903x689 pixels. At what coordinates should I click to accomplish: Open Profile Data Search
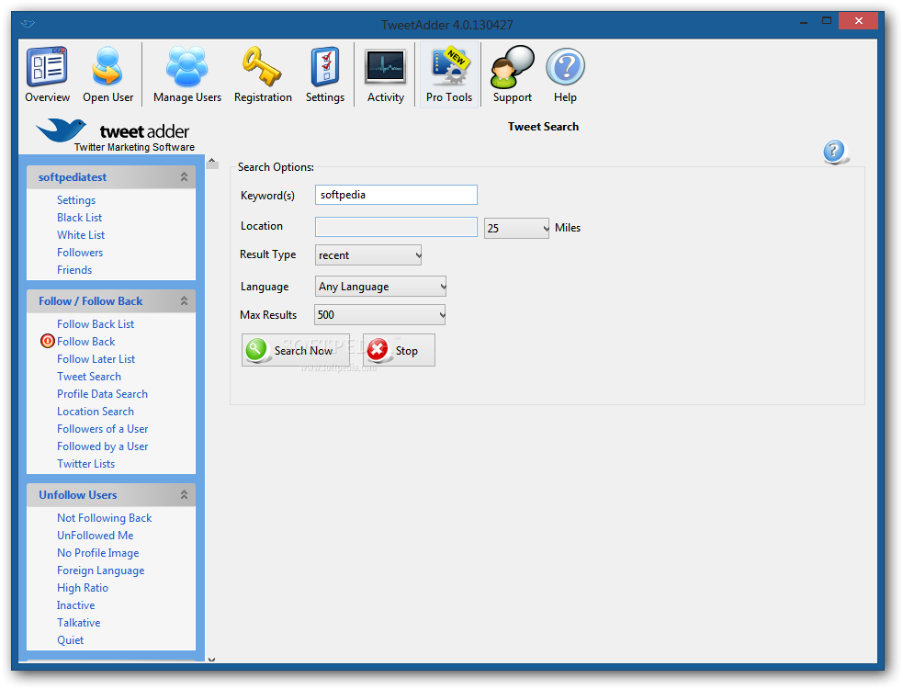click(102, 393)
